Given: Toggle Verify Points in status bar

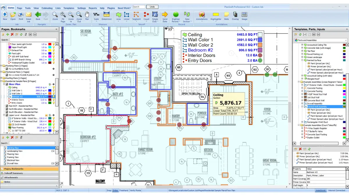Looking at the screenshot, I should point(135,190).
